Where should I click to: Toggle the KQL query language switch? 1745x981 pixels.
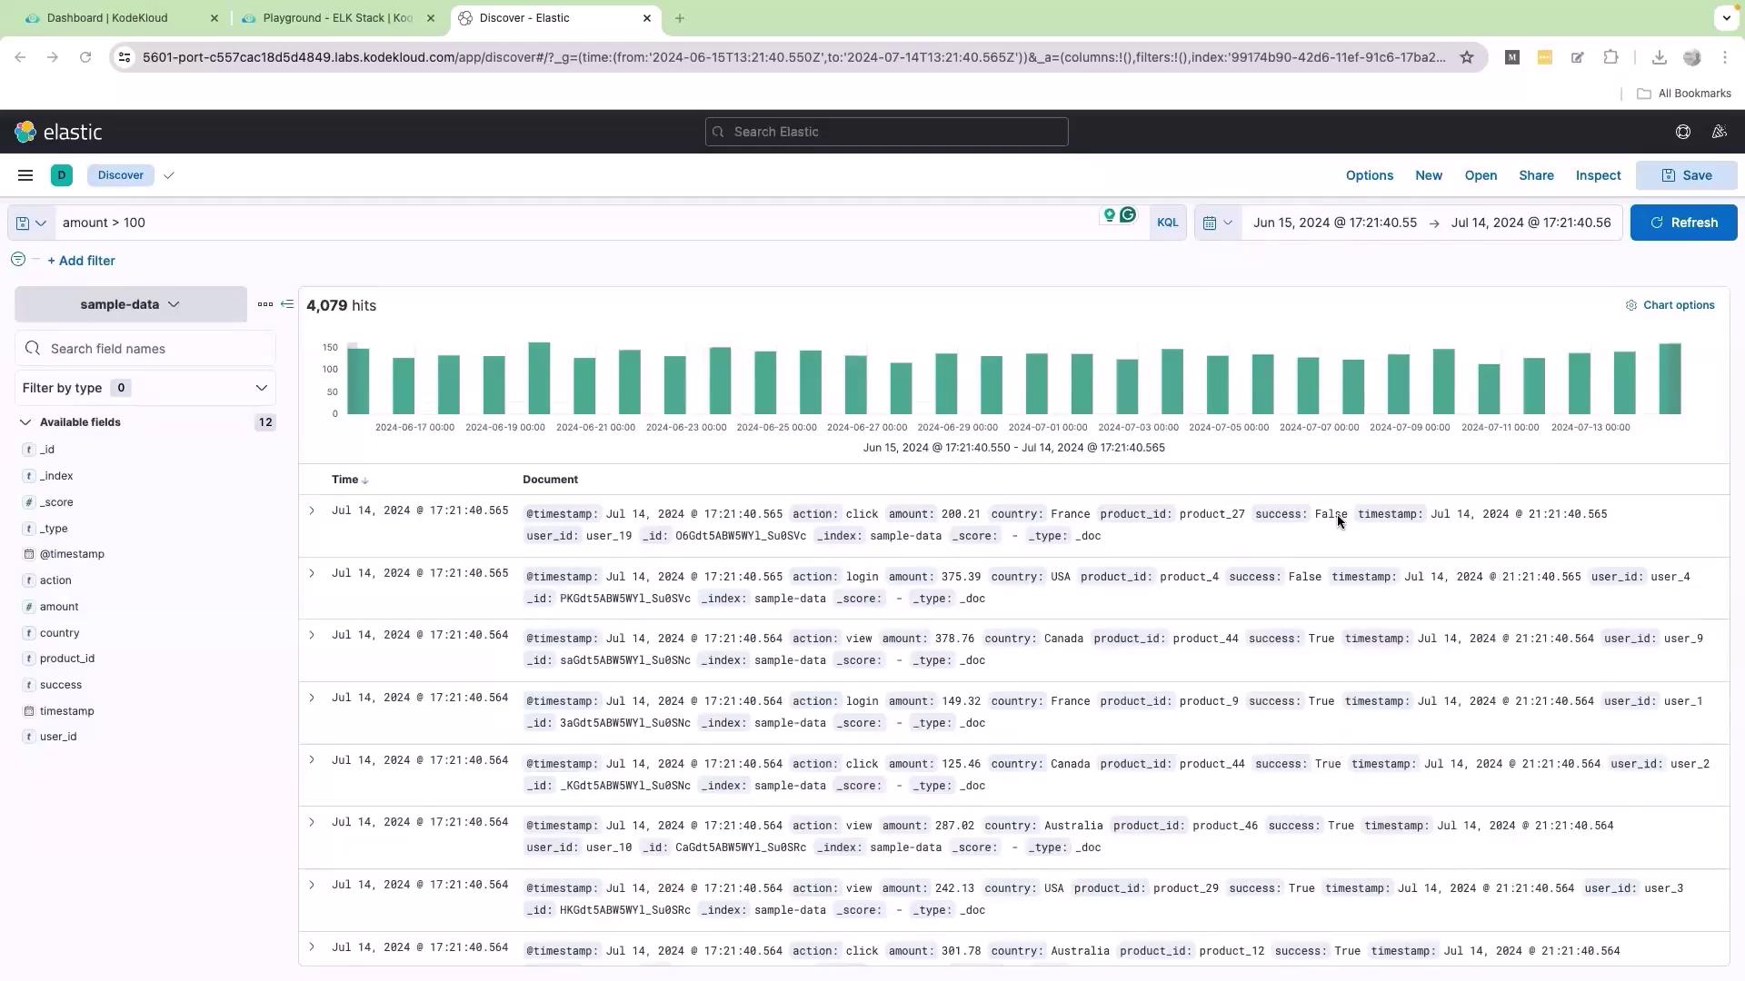pos(1167,223)
